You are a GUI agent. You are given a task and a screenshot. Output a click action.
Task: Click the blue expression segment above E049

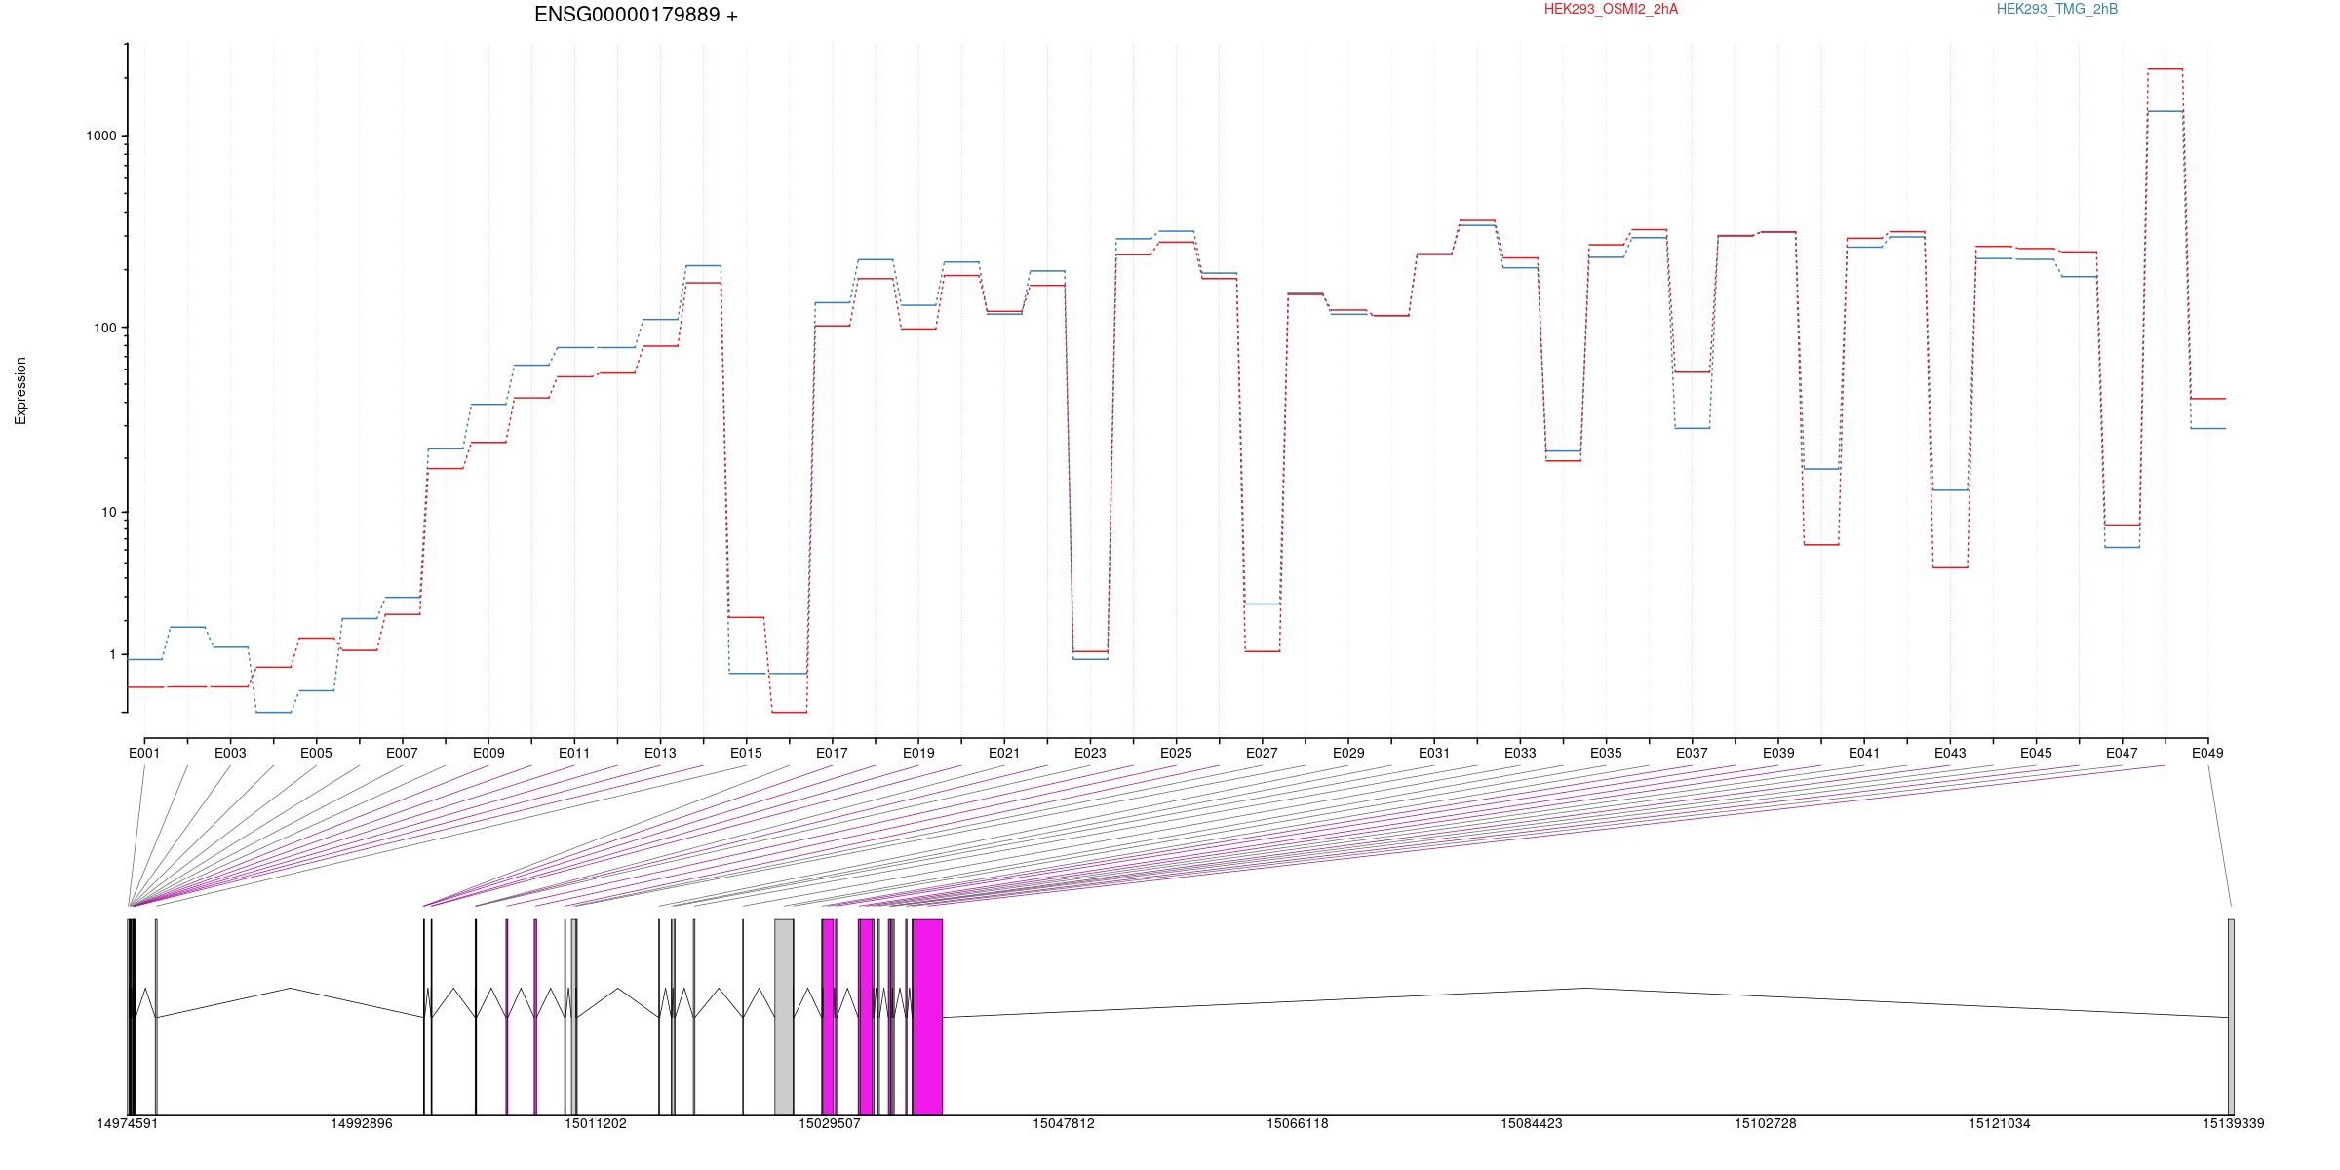(x=2207, y=428)
